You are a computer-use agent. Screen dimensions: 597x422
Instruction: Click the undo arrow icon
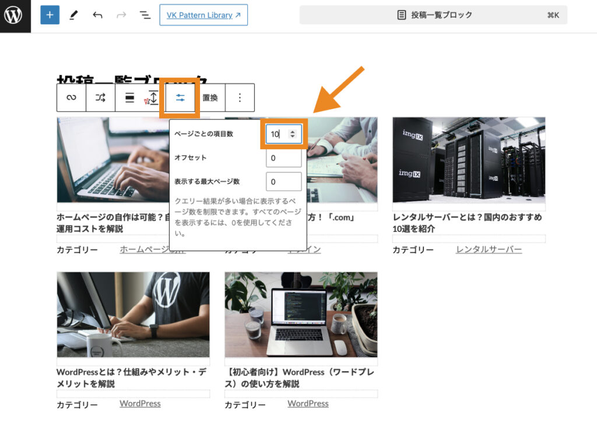tap(97, 15)
